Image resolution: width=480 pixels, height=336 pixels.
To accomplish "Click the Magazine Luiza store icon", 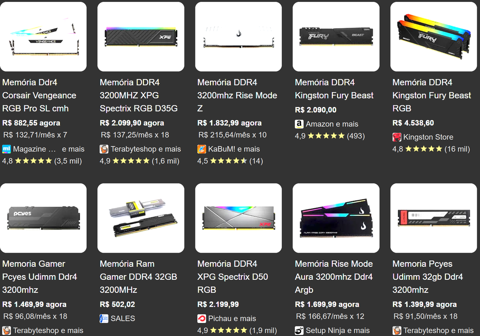I will click(7, 149).
